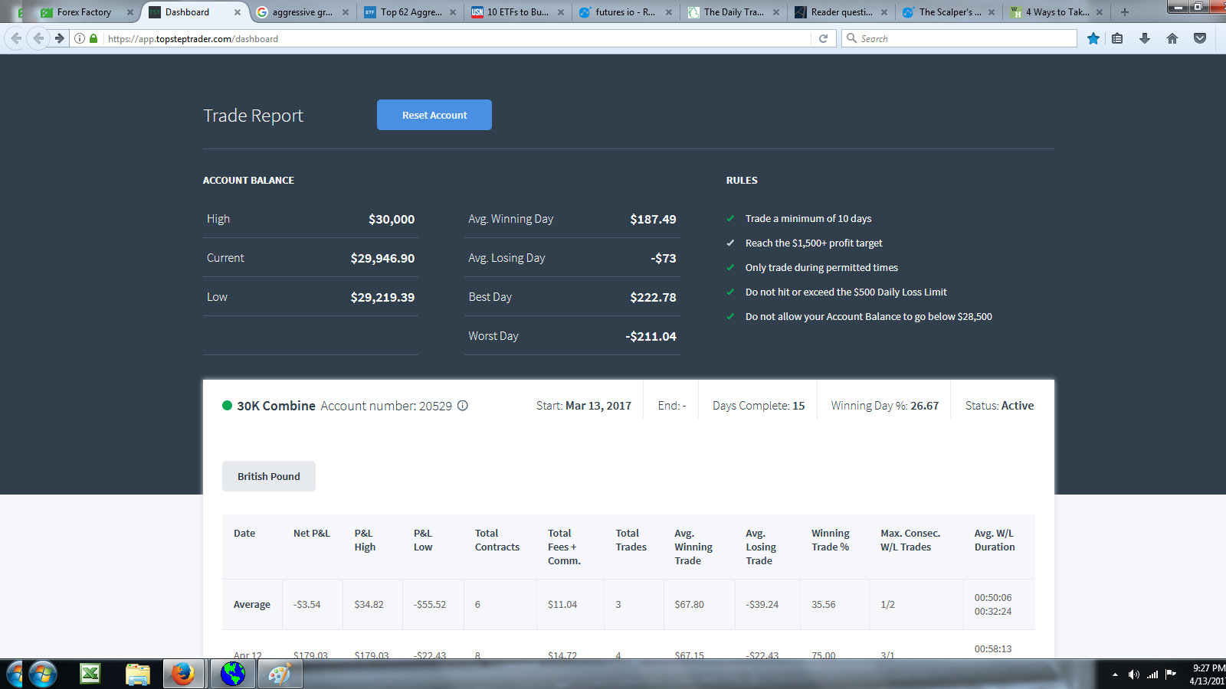Click the Action Center flag tray icon
This screenshot has height=689, width=1226.
point(1171,674)
